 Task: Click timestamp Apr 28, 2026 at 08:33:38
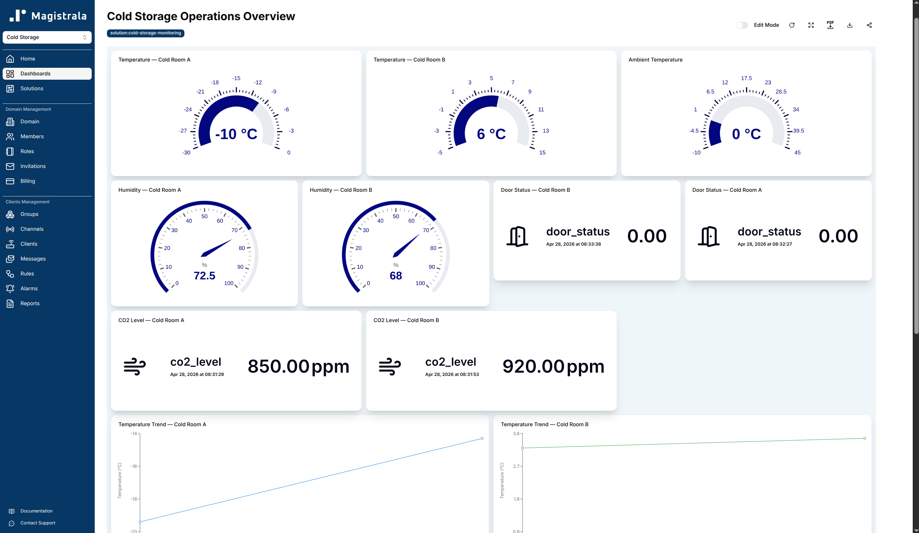pyautogui.click(x=573, y=244)
